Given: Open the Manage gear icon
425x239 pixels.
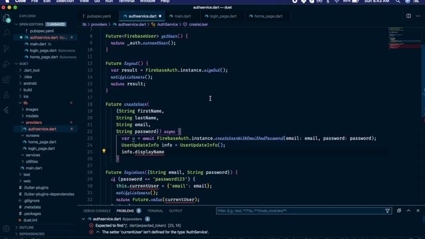Looking at the screenshot, I should click(6, 228).
